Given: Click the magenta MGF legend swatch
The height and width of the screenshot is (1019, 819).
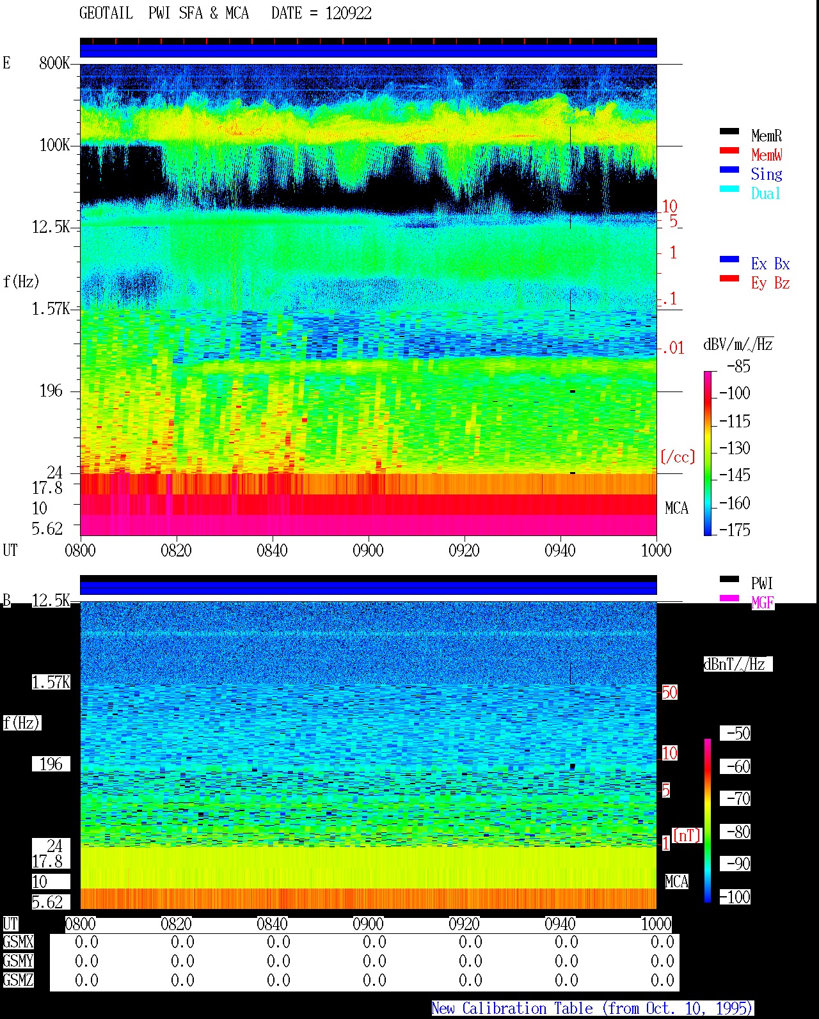Looking at the screenshot, I should 729,598.
